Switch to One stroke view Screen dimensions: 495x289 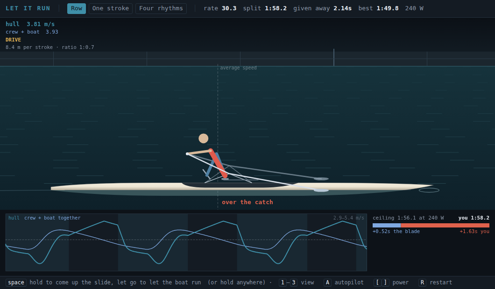pos(111,8)
